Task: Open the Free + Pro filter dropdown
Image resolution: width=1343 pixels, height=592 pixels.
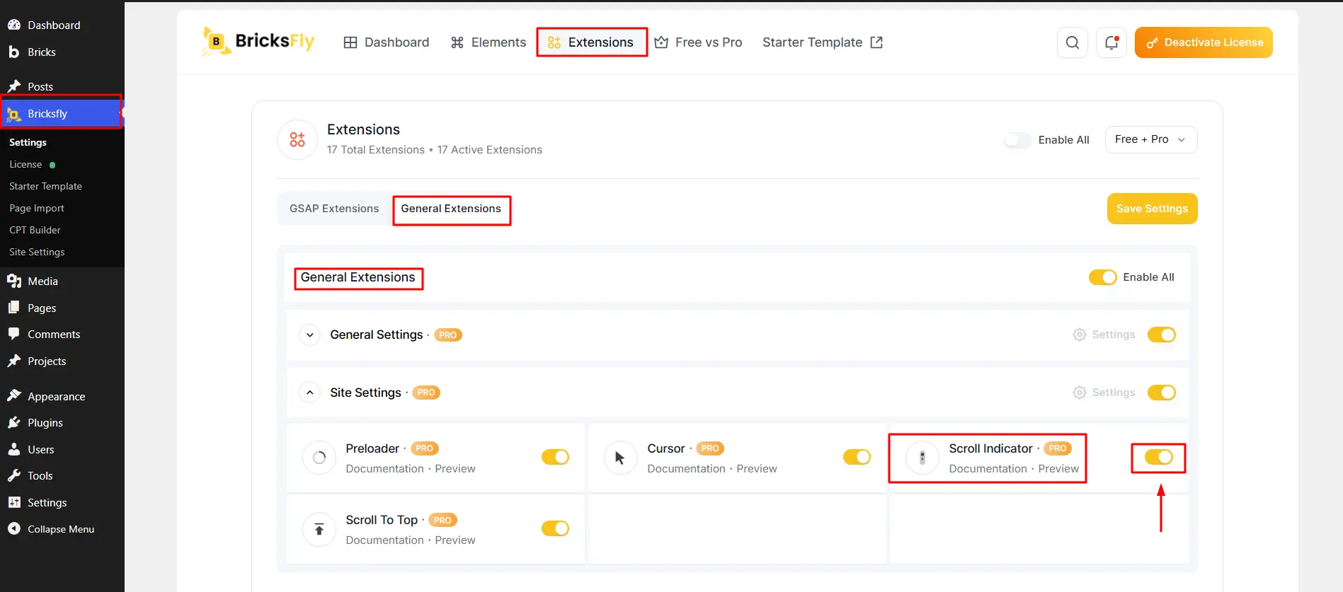Action: pyautogui.click(x=1150, y=139)
